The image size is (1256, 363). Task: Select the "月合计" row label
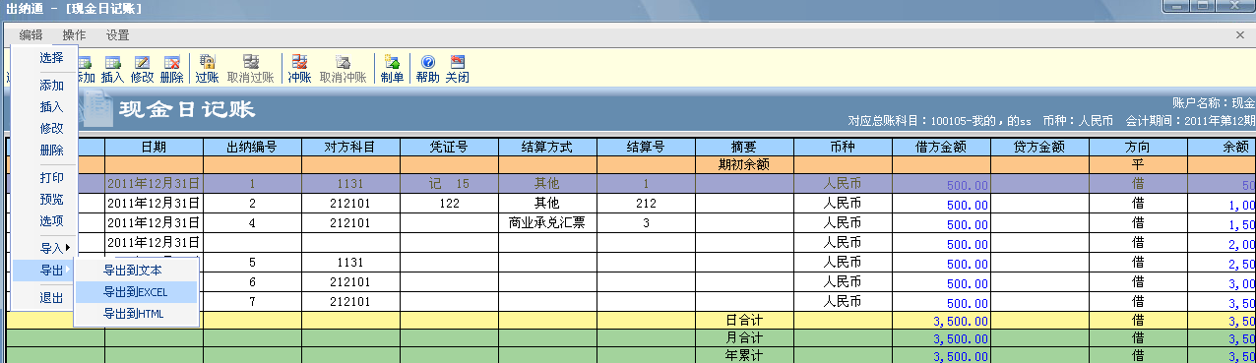(x=744, y=337)
